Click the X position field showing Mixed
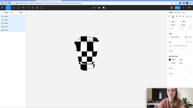 173,21
